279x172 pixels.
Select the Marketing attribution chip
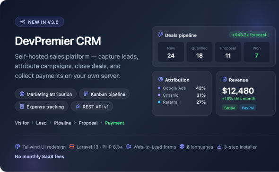coord(46,94)
